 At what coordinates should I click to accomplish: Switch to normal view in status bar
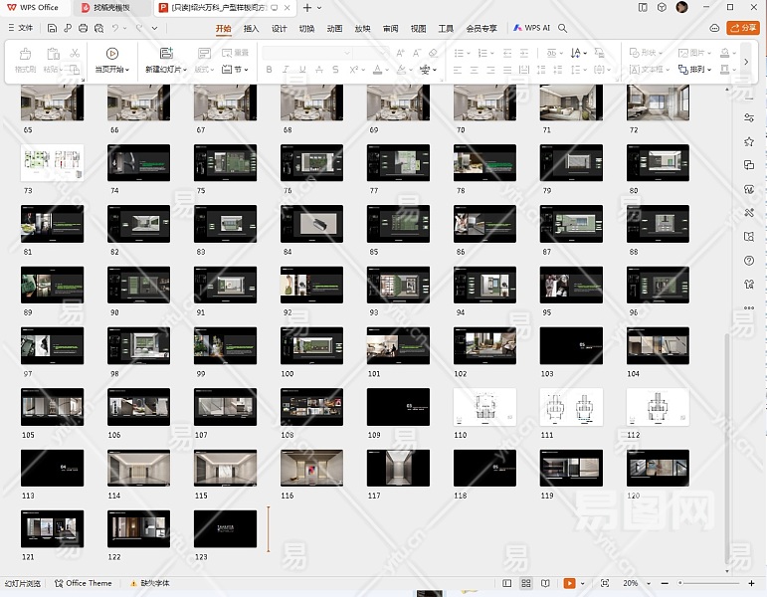[x=507, y=583]
